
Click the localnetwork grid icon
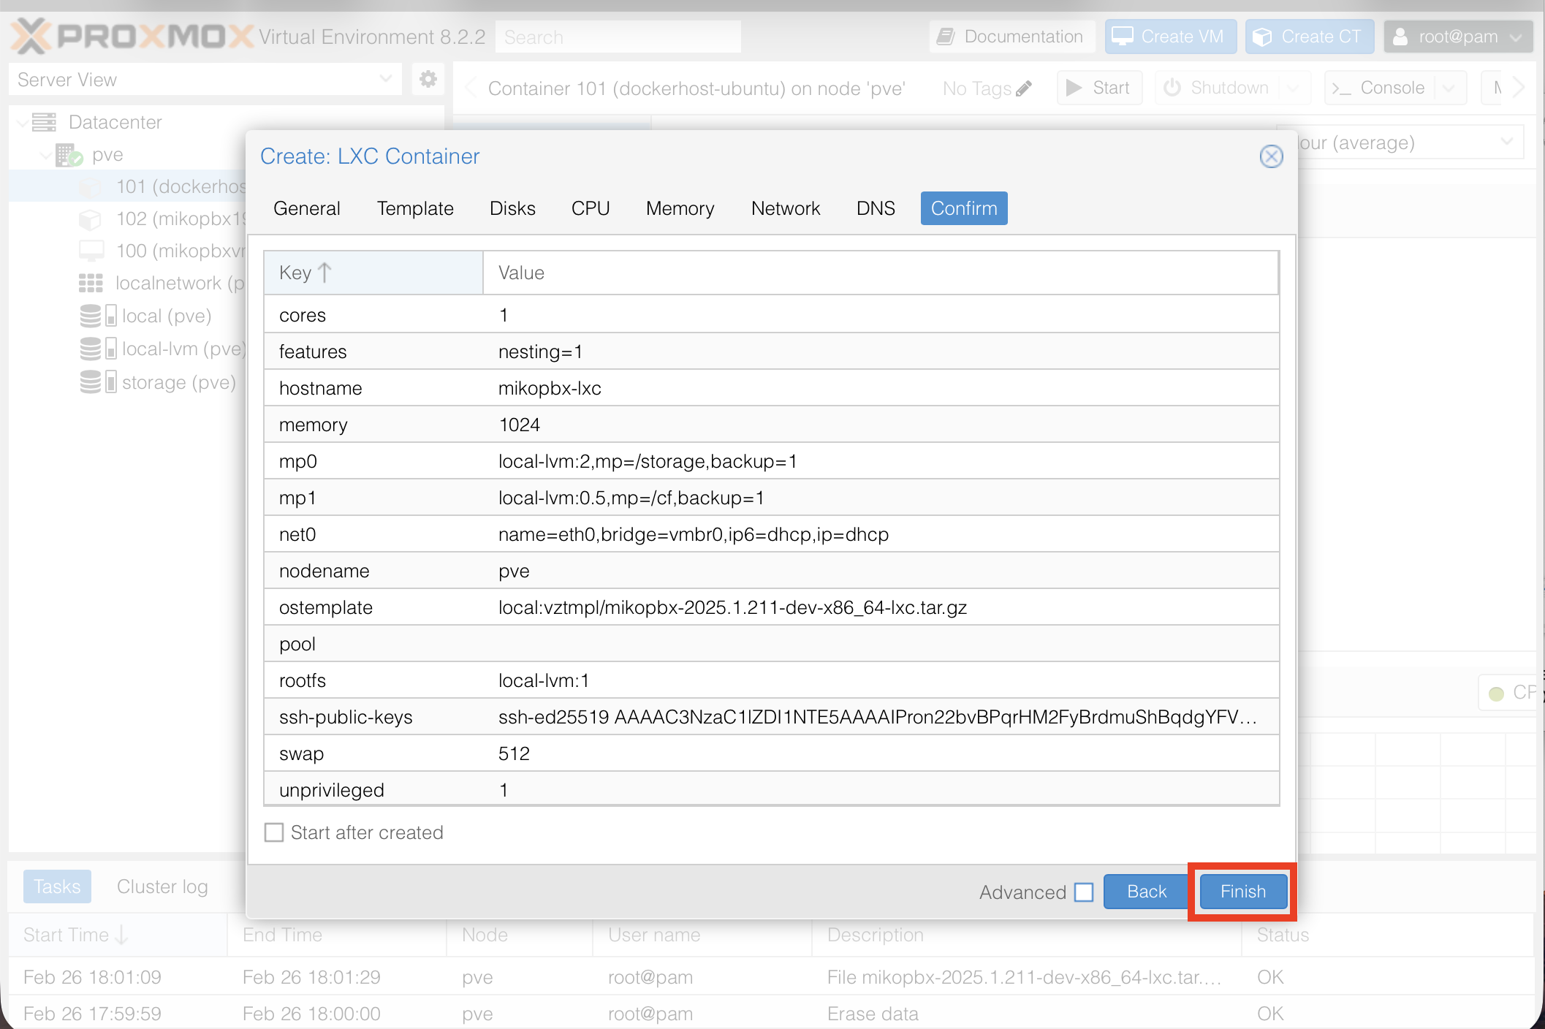91,283
